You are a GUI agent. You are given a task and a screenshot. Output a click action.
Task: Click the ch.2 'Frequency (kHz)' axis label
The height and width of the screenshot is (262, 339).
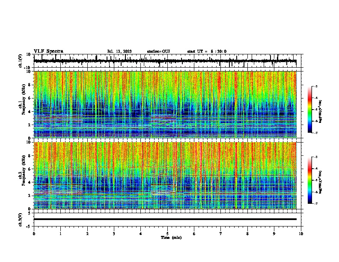[24, 170]
